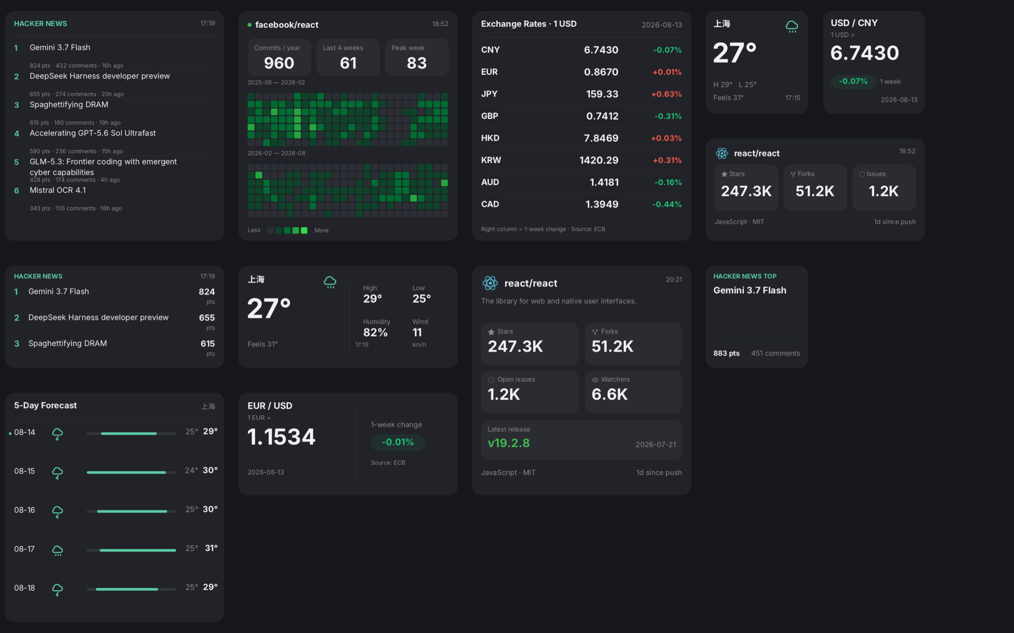Open the Mistral OCR 4.1 story
This screenshot has width=1014, height=633.
click(58, 190)
